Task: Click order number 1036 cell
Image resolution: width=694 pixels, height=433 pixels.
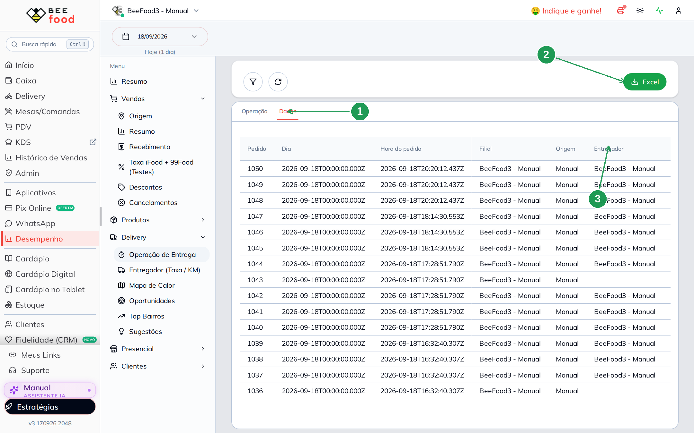Action: pos(255,391)
